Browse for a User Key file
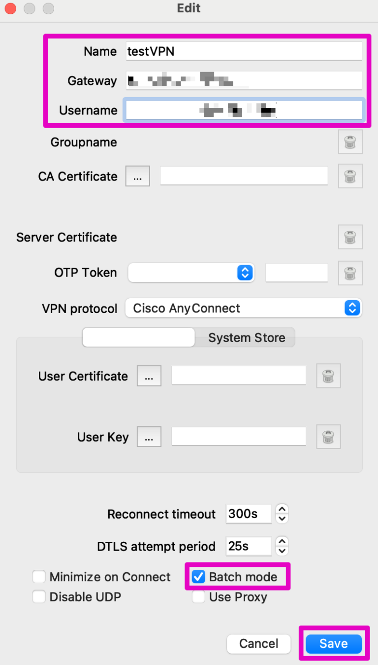The width and height of the screenshot is (378, 665). pos(149,437)
